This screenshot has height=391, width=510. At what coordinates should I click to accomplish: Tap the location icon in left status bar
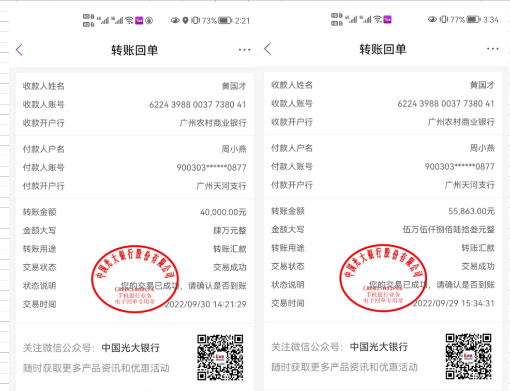click(x=186, y=21)
